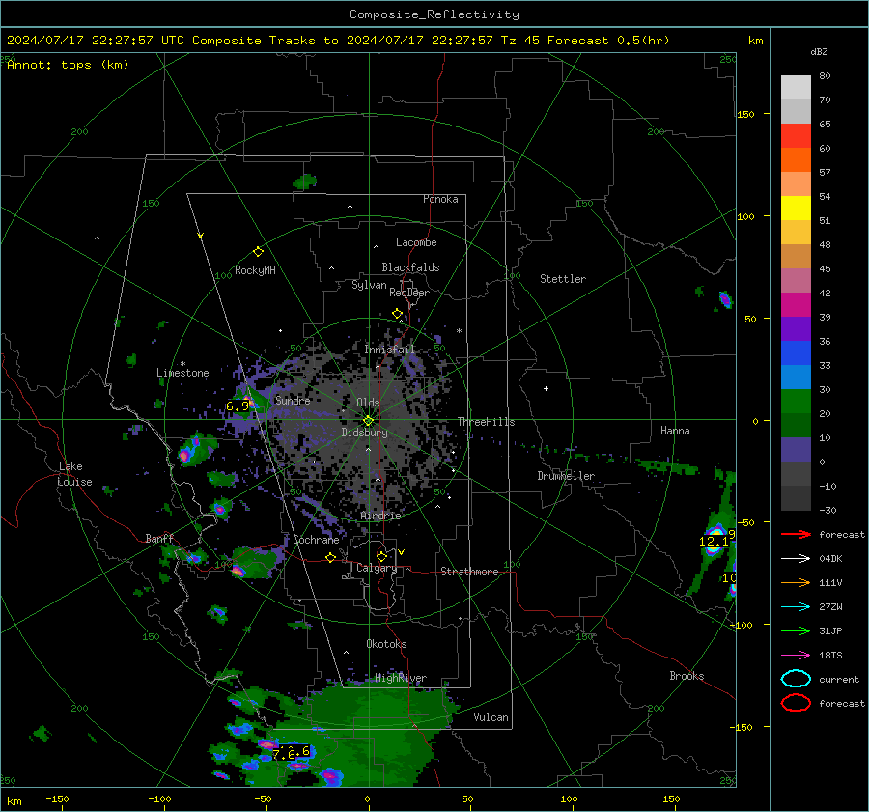Click the Didsbury label

364,433
